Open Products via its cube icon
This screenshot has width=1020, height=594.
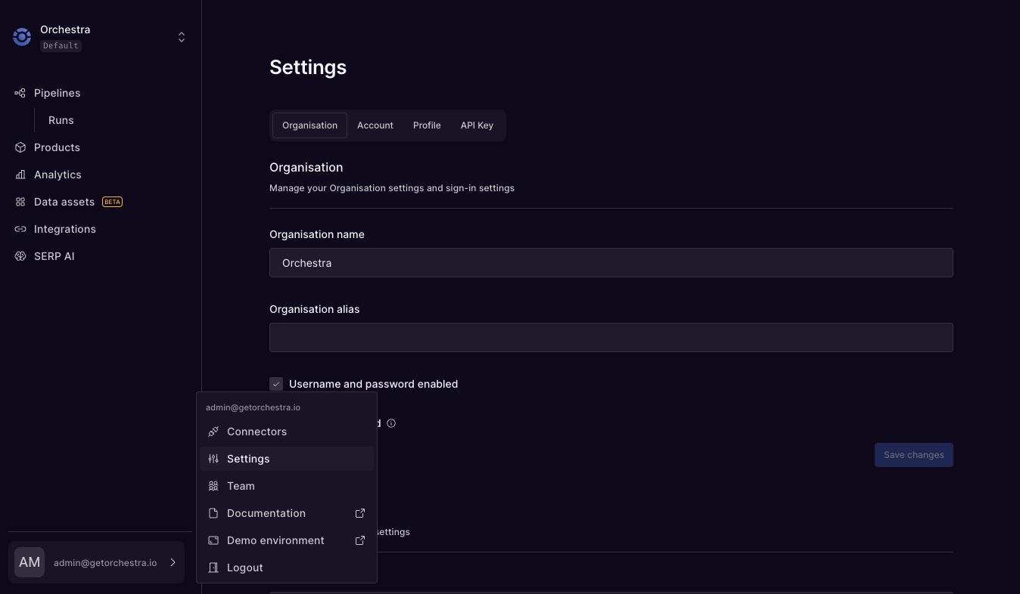click(20, 147)
